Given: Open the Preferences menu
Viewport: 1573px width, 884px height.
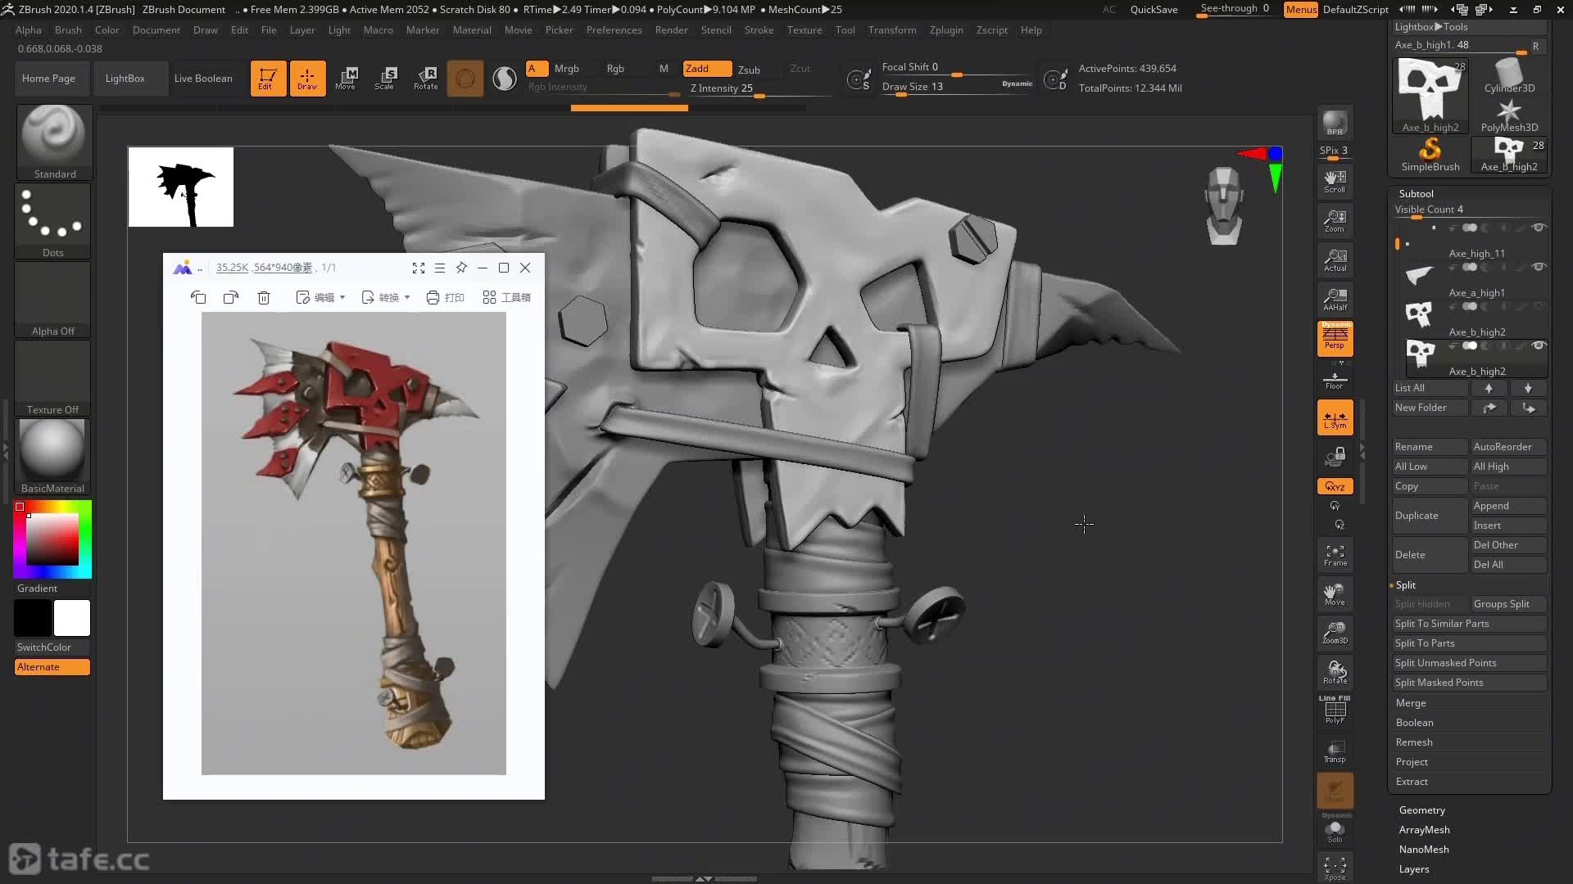Looking at the screenshot, I should (x=614, y=30).
